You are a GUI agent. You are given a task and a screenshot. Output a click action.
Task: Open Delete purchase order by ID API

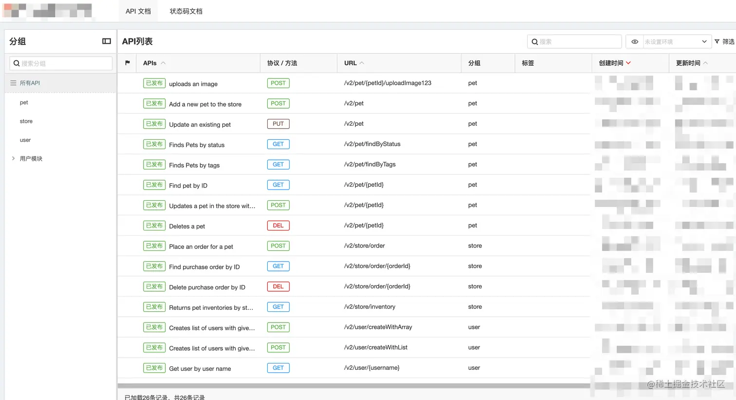(x=207, y=287)
